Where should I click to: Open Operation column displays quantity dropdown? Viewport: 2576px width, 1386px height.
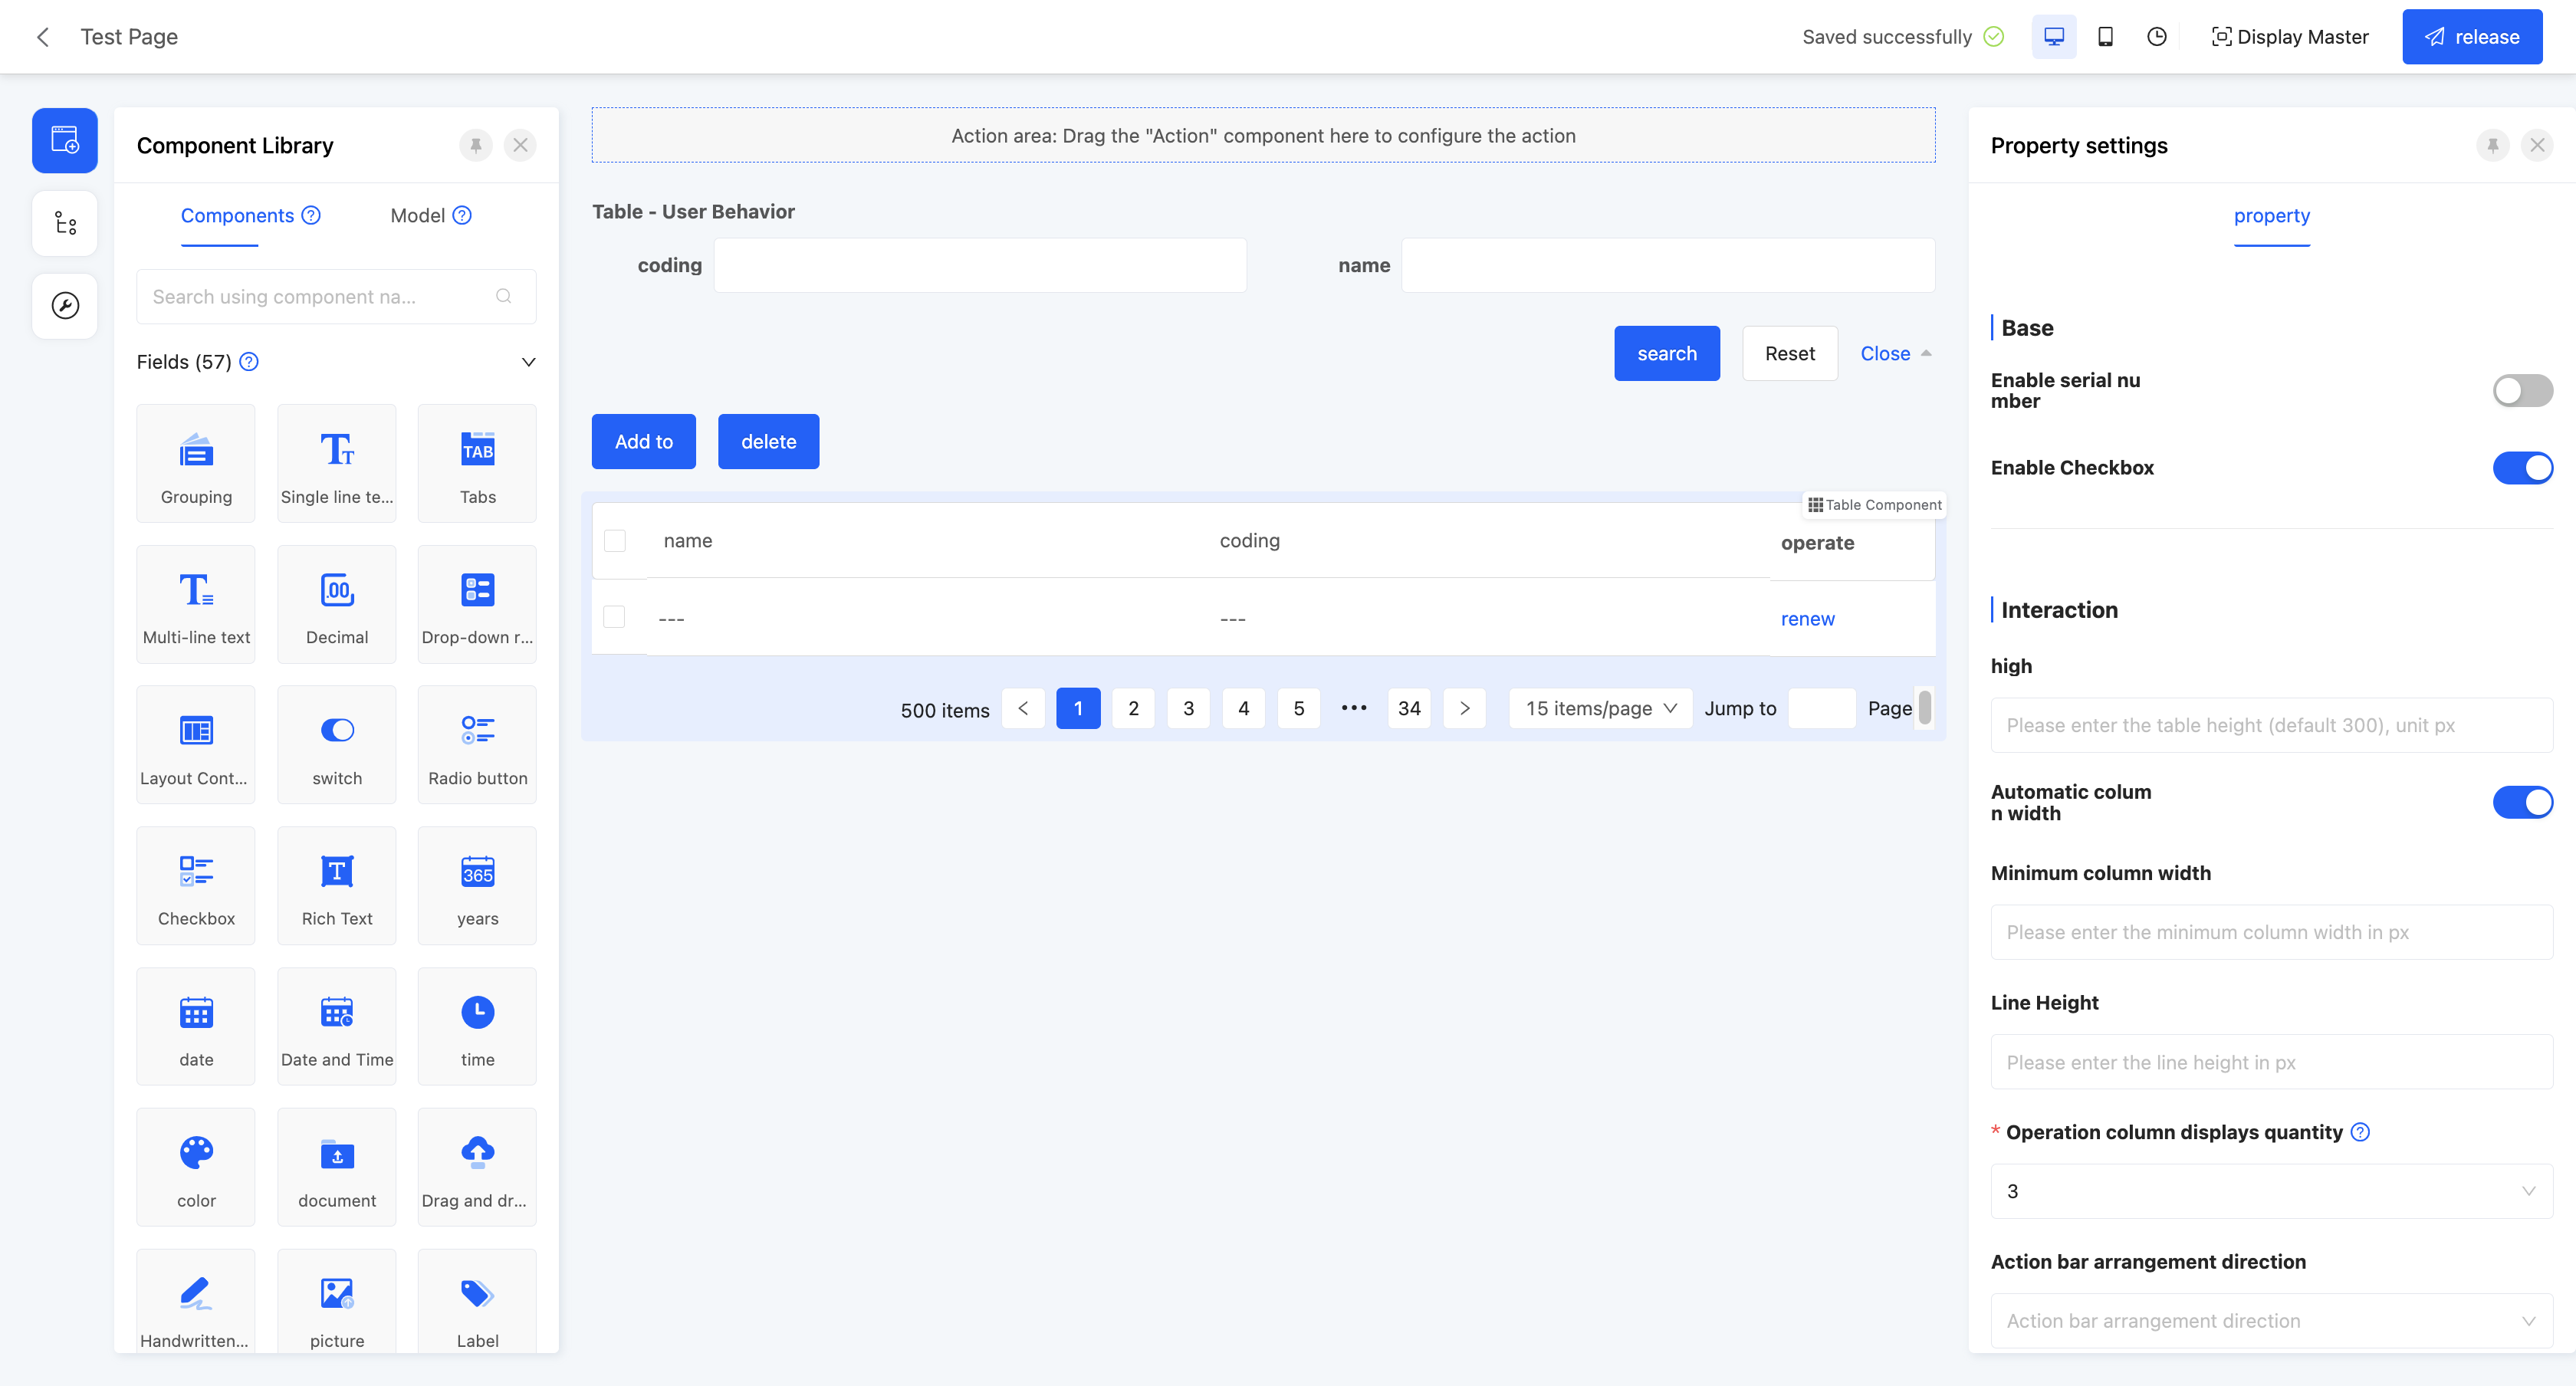2270,1191
